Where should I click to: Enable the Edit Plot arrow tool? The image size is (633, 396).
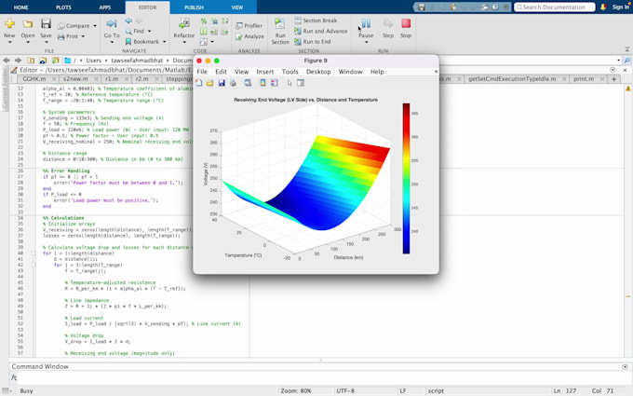click(288, 83)
